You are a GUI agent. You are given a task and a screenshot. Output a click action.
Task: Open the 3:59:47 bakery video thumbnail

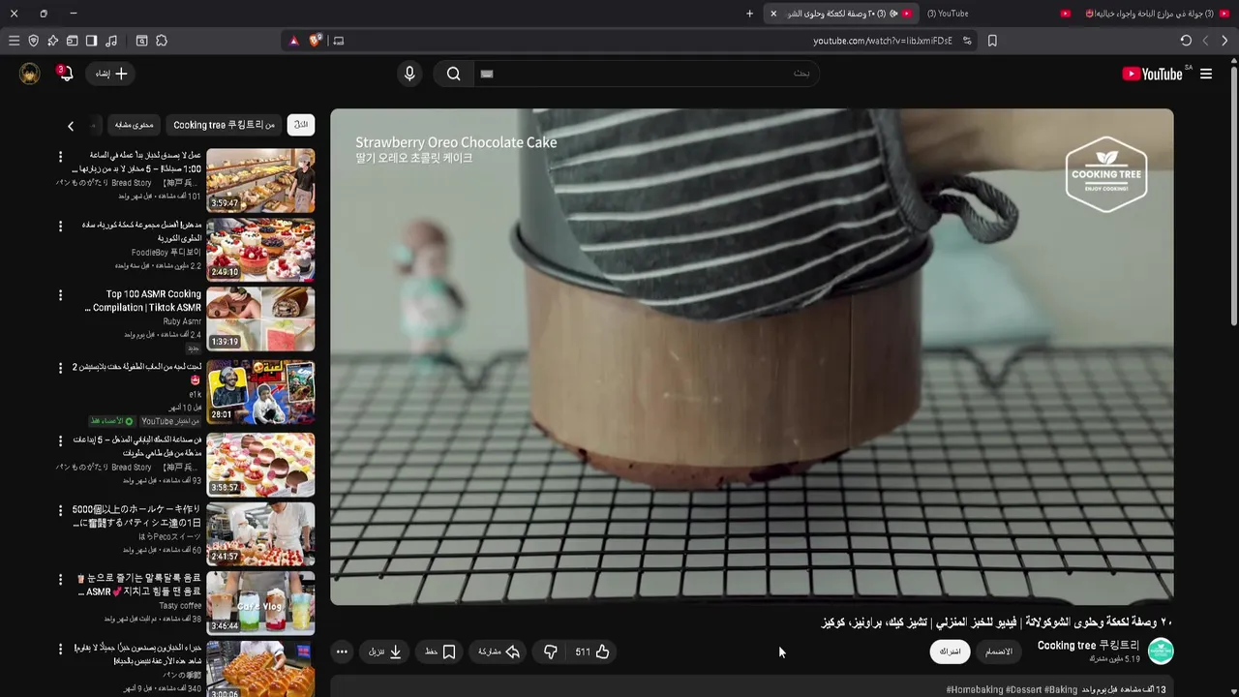(x=260, y=180)
